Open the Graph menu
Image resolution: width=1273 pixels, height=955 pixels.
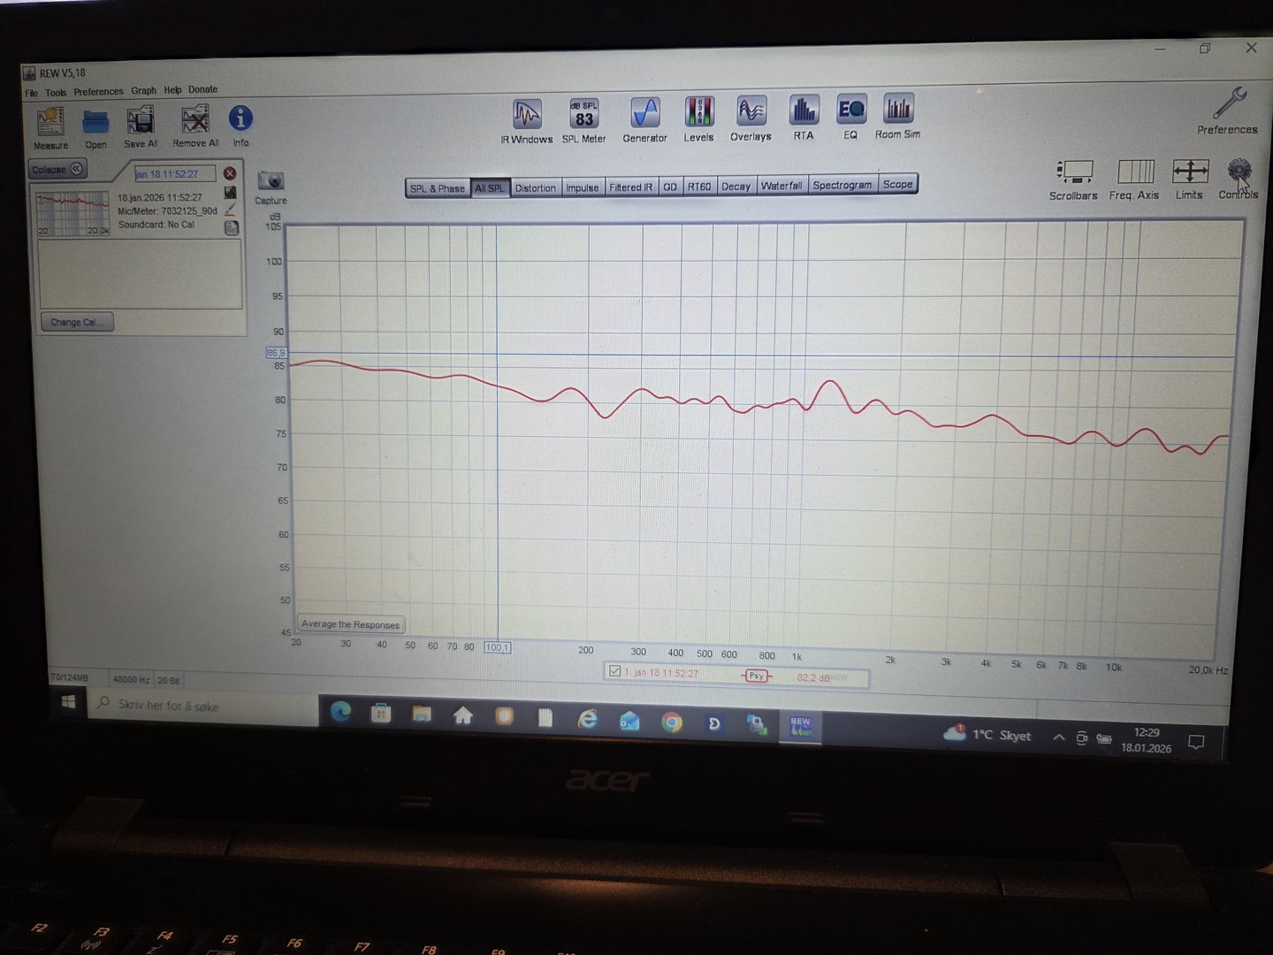[x=143, y=90]
